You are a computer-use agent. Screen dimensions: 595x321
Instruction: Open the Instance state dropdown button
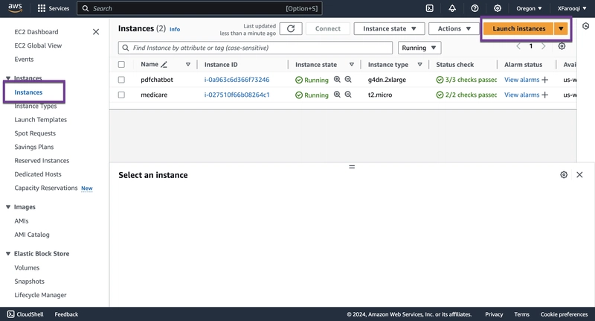(x=389, y=28)
